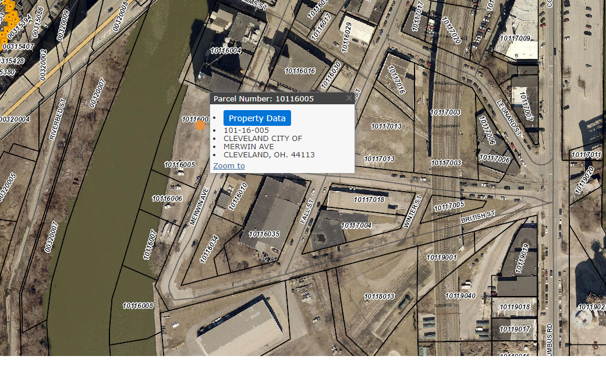Click parcel label 10117004
Image resolution: width=606 pixels, height=370 pixels.
tap(356, 225)
